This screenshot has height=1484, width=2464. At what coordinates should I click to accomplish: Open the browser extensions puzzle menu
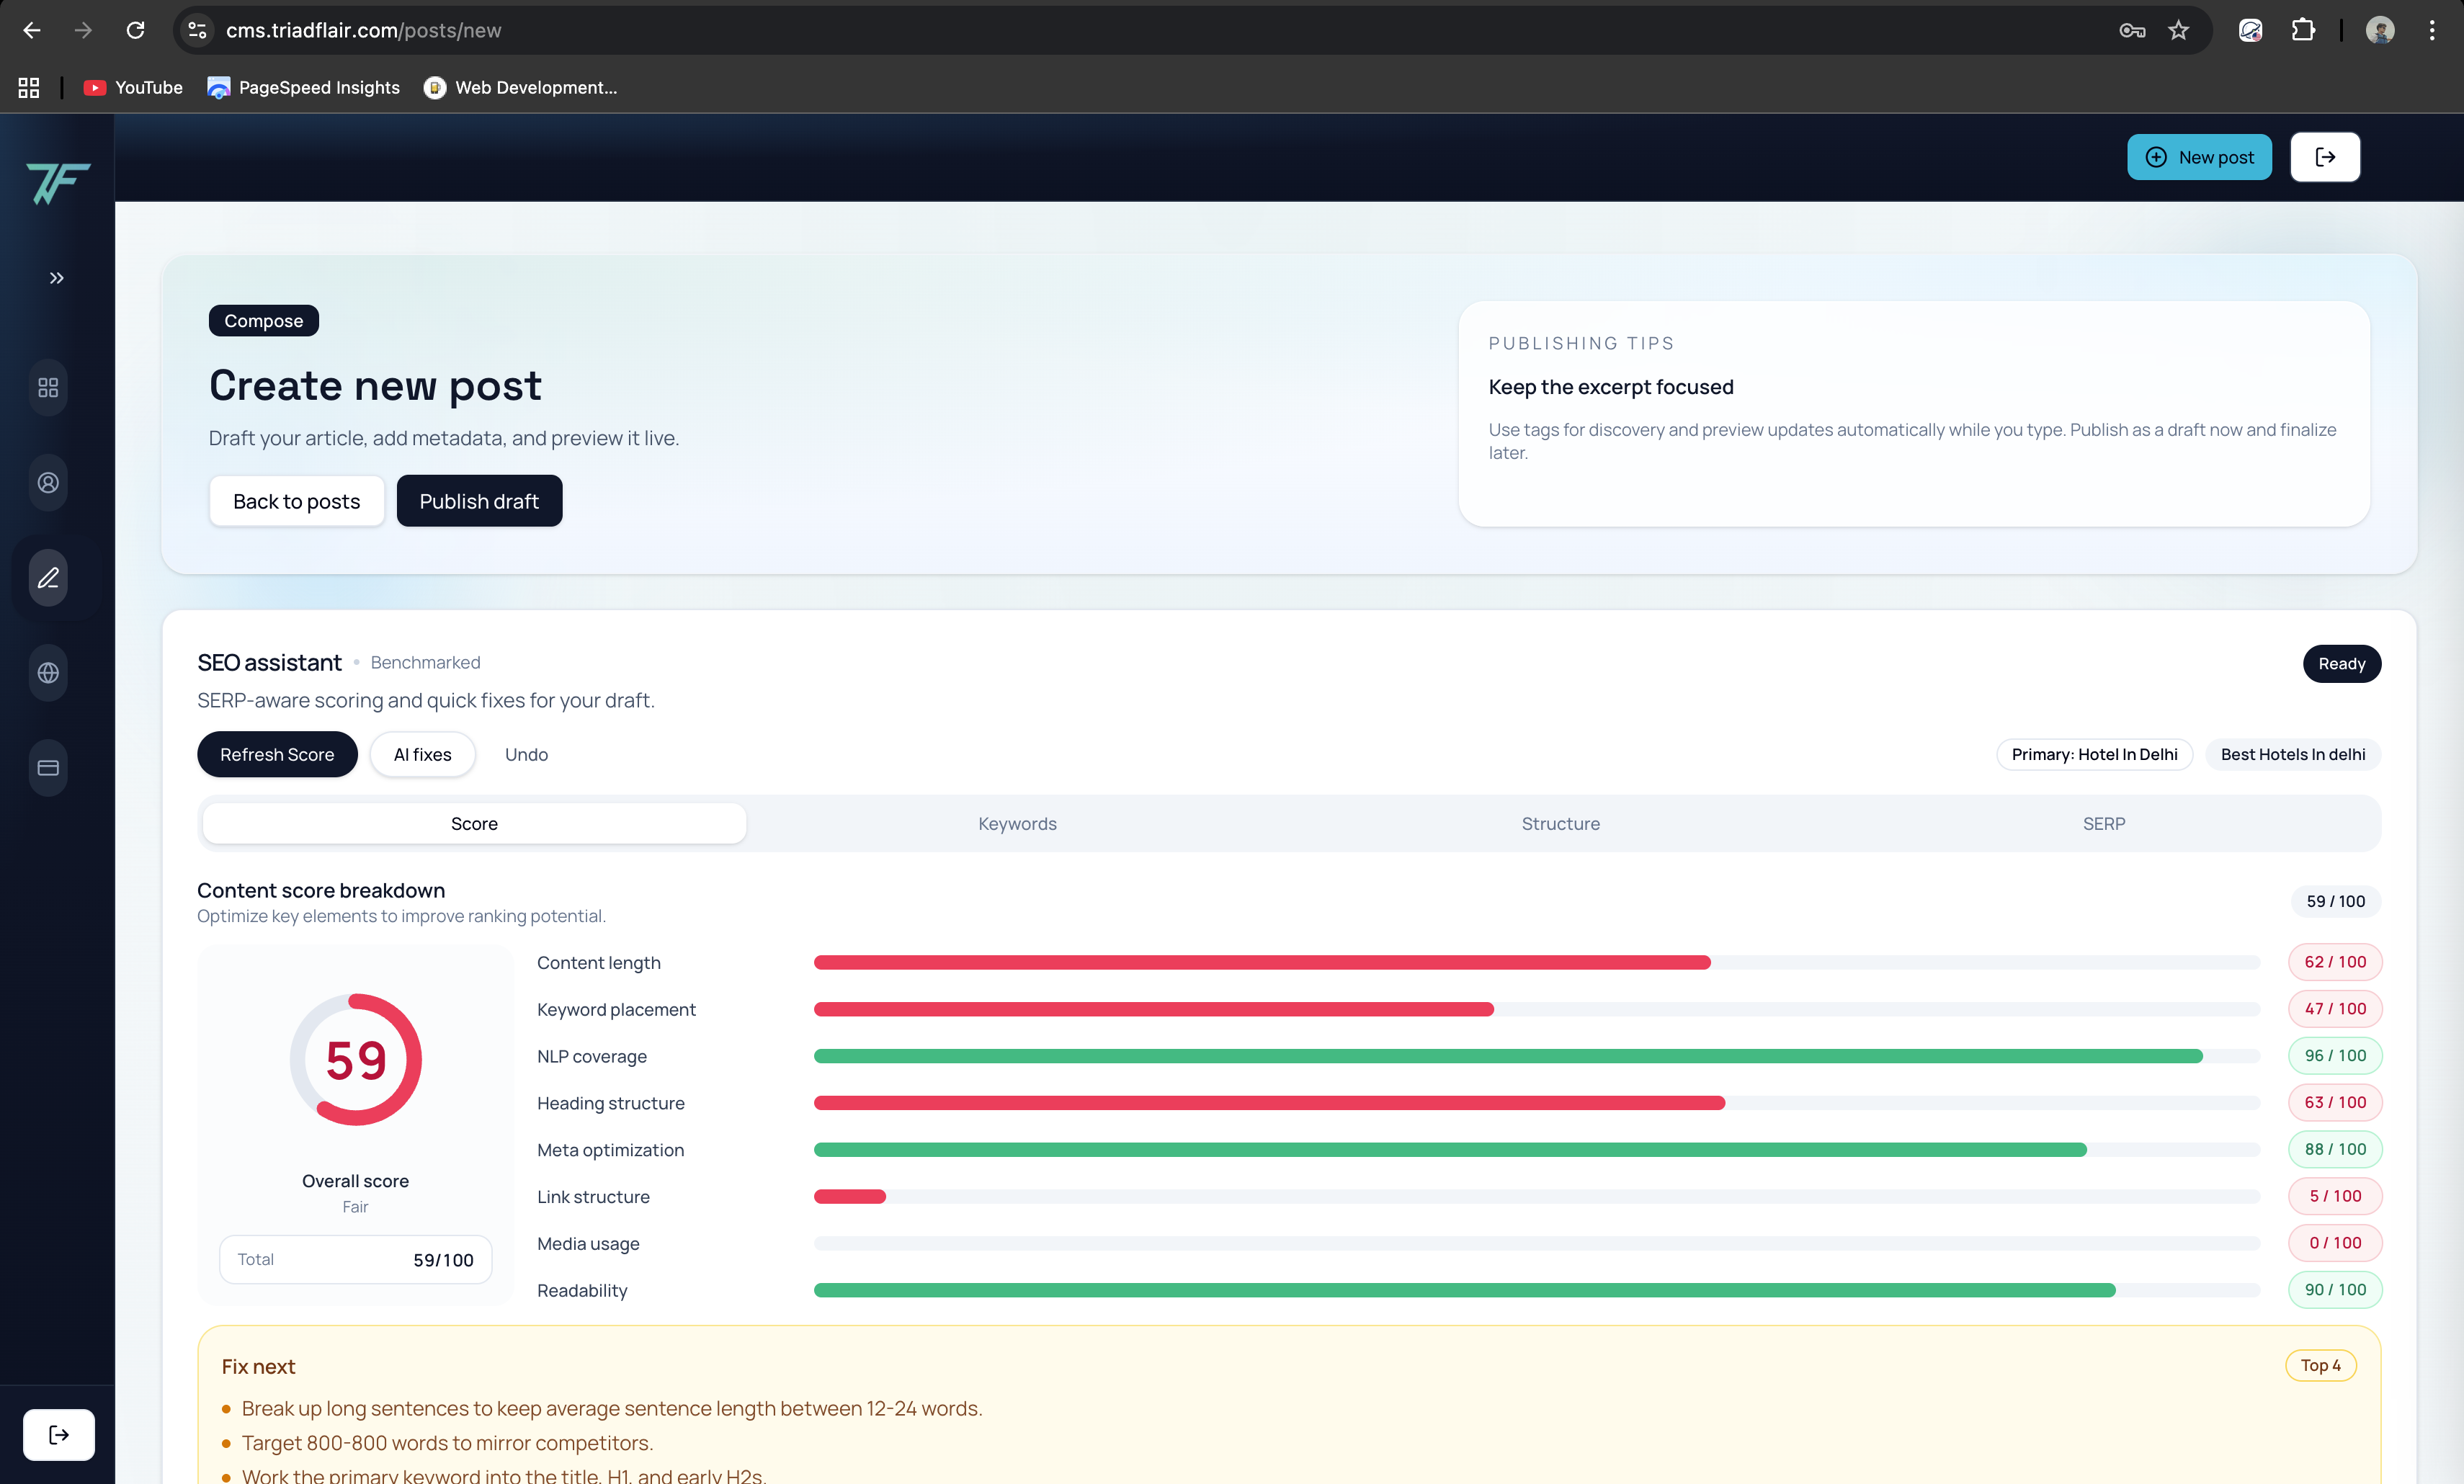pyautogui.click(x=2303, y=30)
